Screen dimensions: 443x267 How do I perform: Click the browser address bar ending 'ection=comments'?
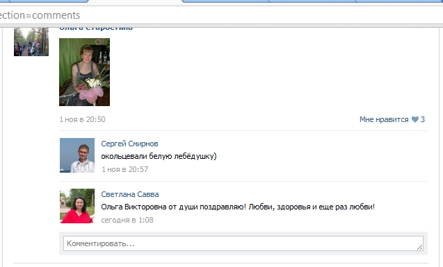pyautogui.click(x=220, y=15)
